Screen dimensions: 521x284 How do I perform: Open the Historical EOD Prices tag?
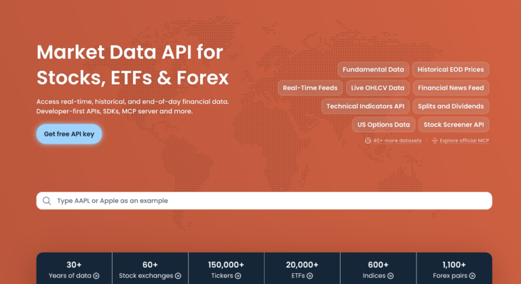click(450, 69)
